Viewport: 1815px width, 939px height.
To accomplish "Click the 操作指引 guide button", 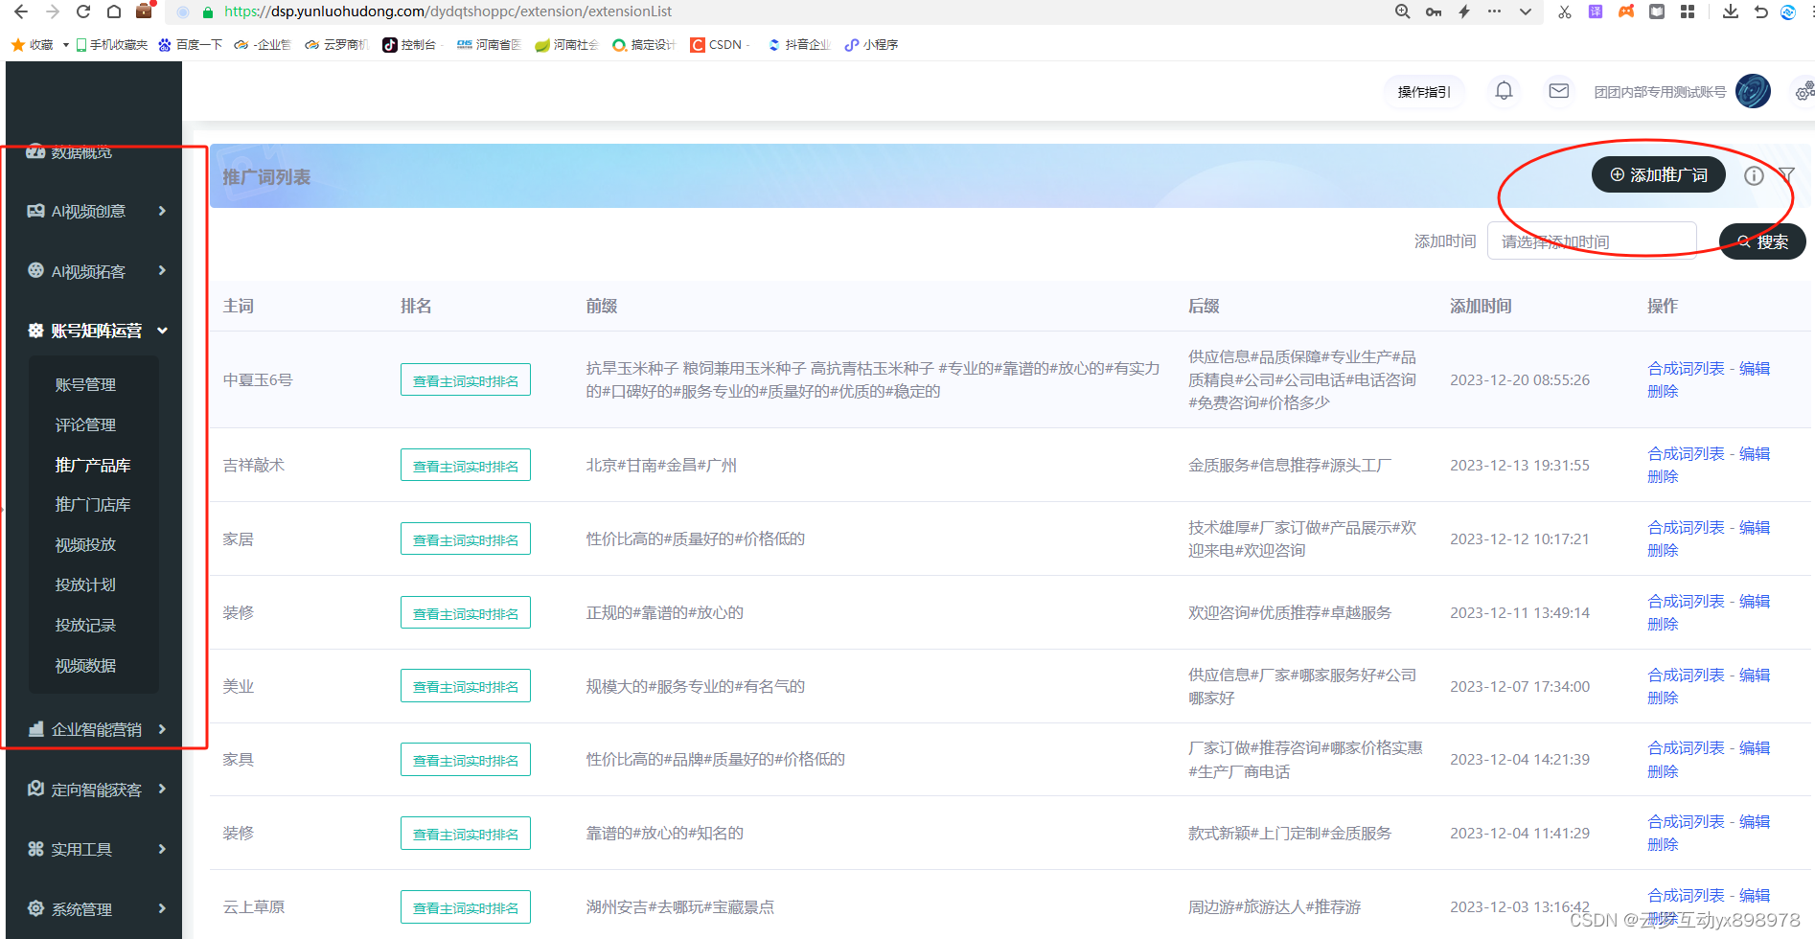I will click(x=1424, y=92).
